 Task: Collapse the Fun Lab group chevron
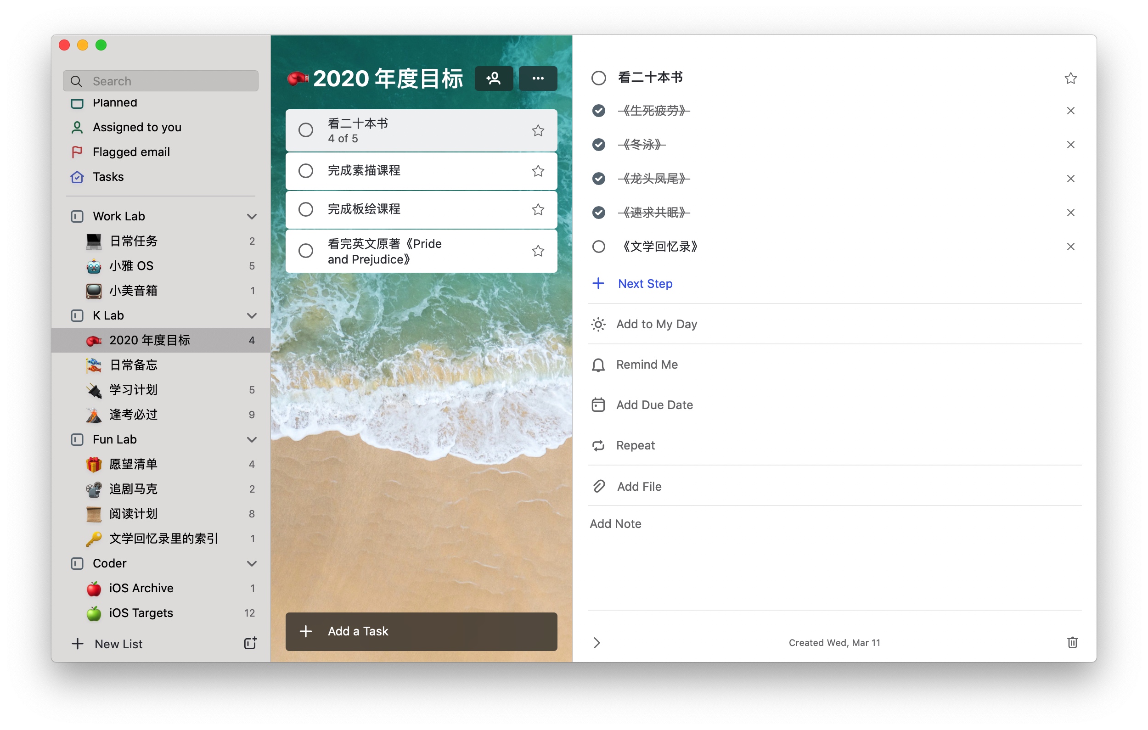coord(252,440)
